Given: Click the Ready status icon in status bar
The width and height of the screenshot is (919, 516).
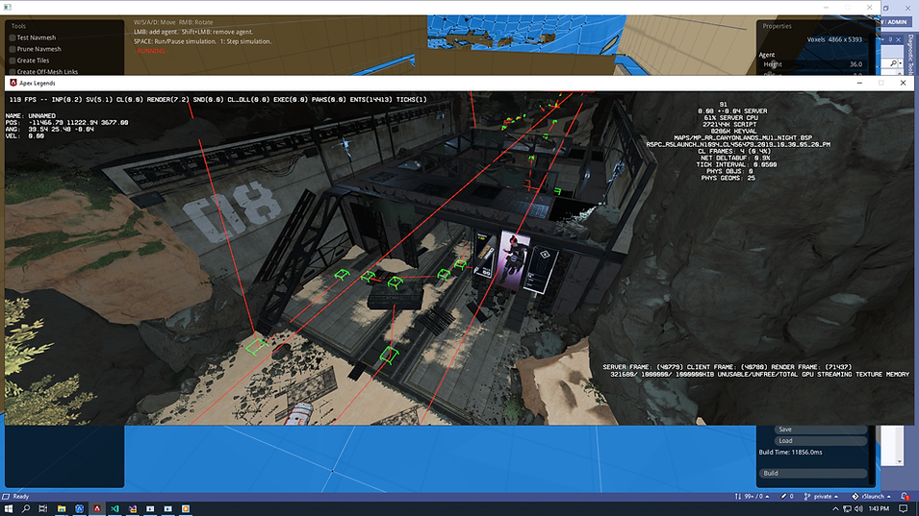Looking at the screenshot, I should pyautogui.click(x=6, y=496).
